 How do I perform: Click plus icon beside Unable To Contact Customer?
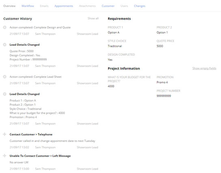pyautogui.click(x=4, y=156)
